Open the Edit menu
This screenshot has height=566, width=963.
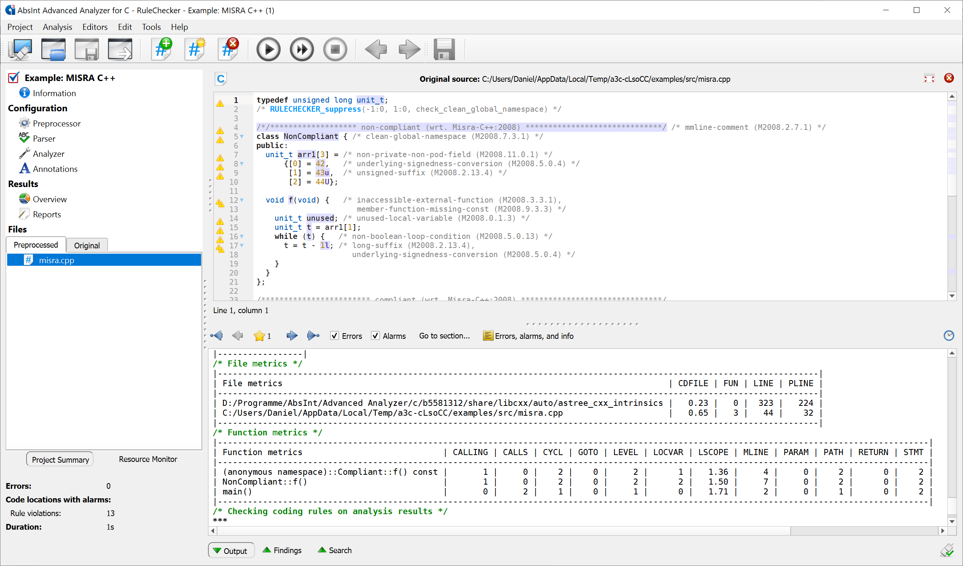[x=125, y=27]
